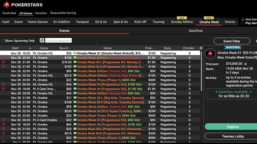This screenshot has width=257, height=144.
Task: Select Real Money radio button
Action: [x=243, y=19]
